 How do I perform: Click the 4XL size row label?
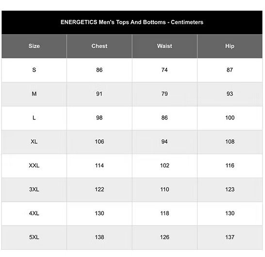point(34,213)
